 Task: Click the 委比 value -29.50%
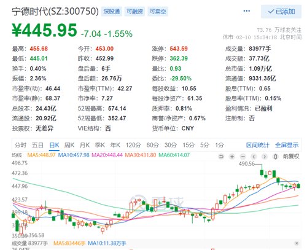(x=181, y=79)
